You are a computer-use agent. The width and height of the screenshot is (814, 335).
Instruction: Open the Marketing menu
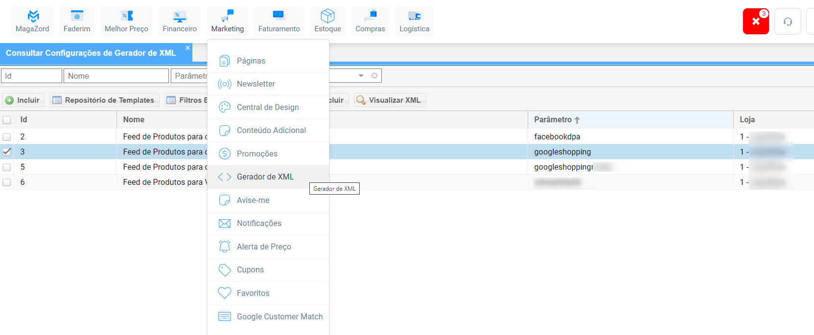click(x=227, y=22)
